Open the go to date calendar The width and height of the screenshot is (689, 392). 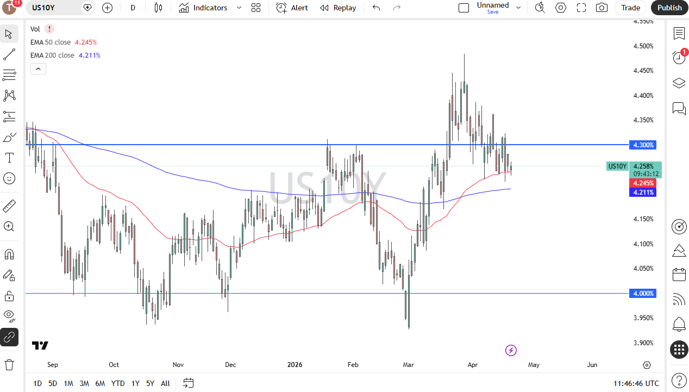[188, 383]
